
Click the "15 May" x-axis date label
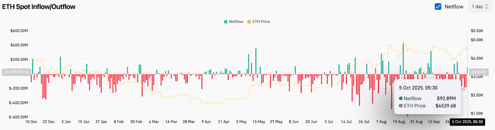[259, 122]
